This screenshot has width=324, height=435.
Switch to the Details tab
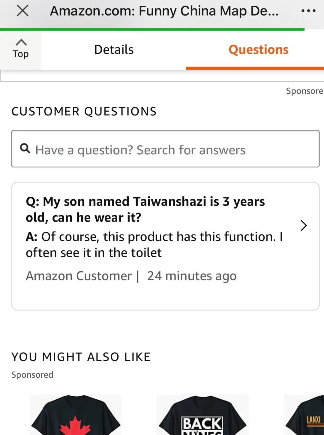coord(114,50)
